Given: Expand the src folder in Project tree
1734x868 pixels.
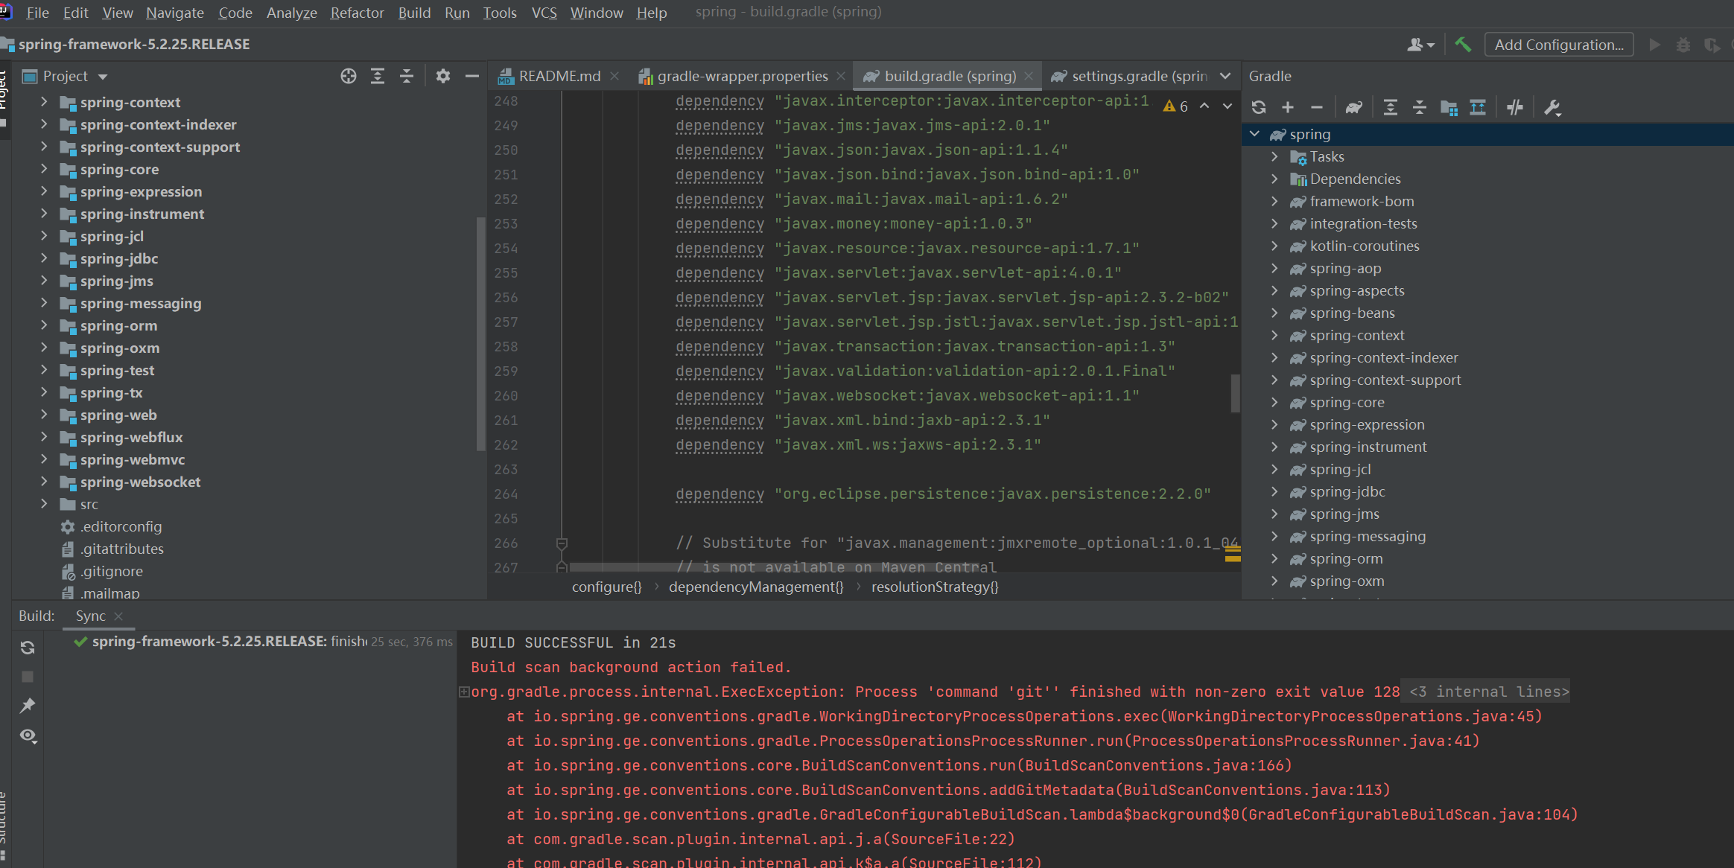Looking at the screenshot, I should tap(44, 504).
